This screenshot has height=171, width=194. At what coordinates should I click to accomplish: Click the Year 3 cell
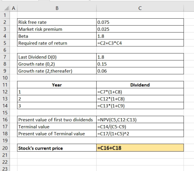click(x=57, y=106)
